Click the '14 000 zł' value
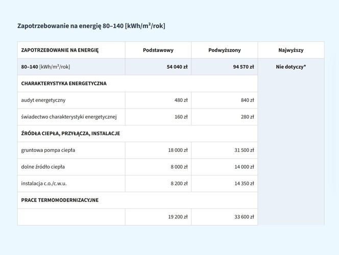 pos(244,167)
